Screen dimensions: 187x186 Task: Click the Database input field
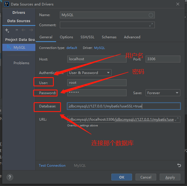pos(124,106)
